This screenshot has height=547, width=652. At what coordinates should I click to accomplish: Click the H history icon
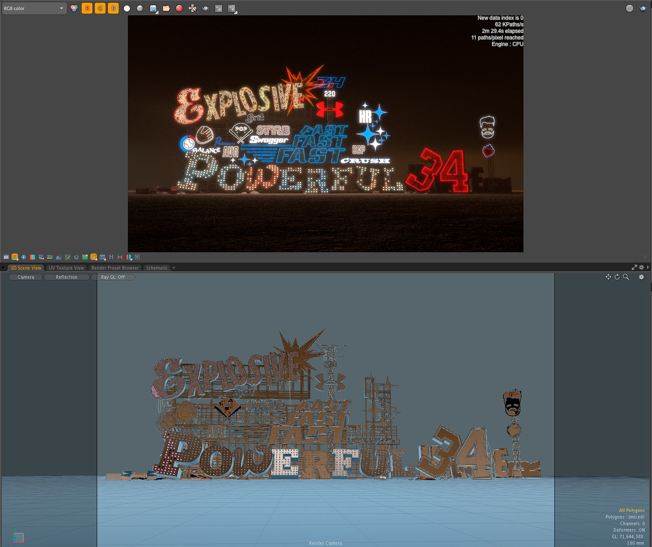tap(111, 257)
